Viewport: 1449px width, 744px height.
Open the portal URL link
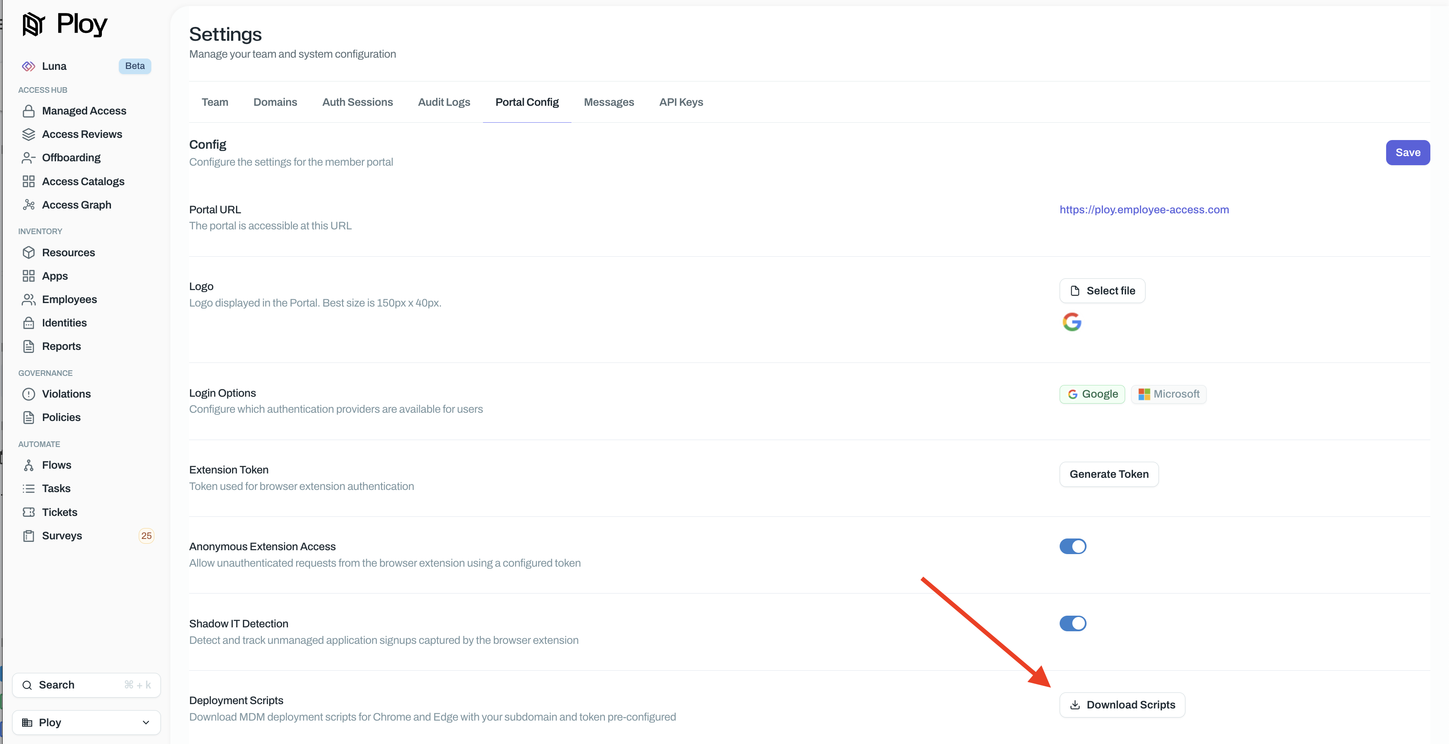tap(1144, 209)
